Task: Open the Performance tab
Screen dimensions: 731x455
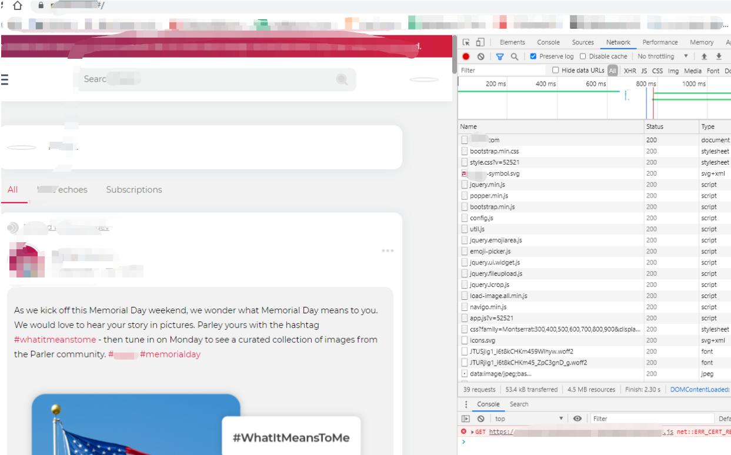Action: tap(660, 42)
